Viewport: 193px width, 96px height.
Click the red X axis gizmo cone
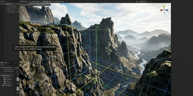[x=162, y=10]
